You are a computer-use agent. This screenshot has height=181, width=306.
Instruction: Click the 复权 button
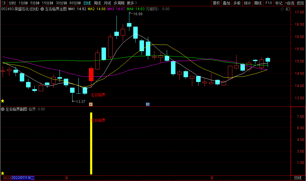[216, 3]
